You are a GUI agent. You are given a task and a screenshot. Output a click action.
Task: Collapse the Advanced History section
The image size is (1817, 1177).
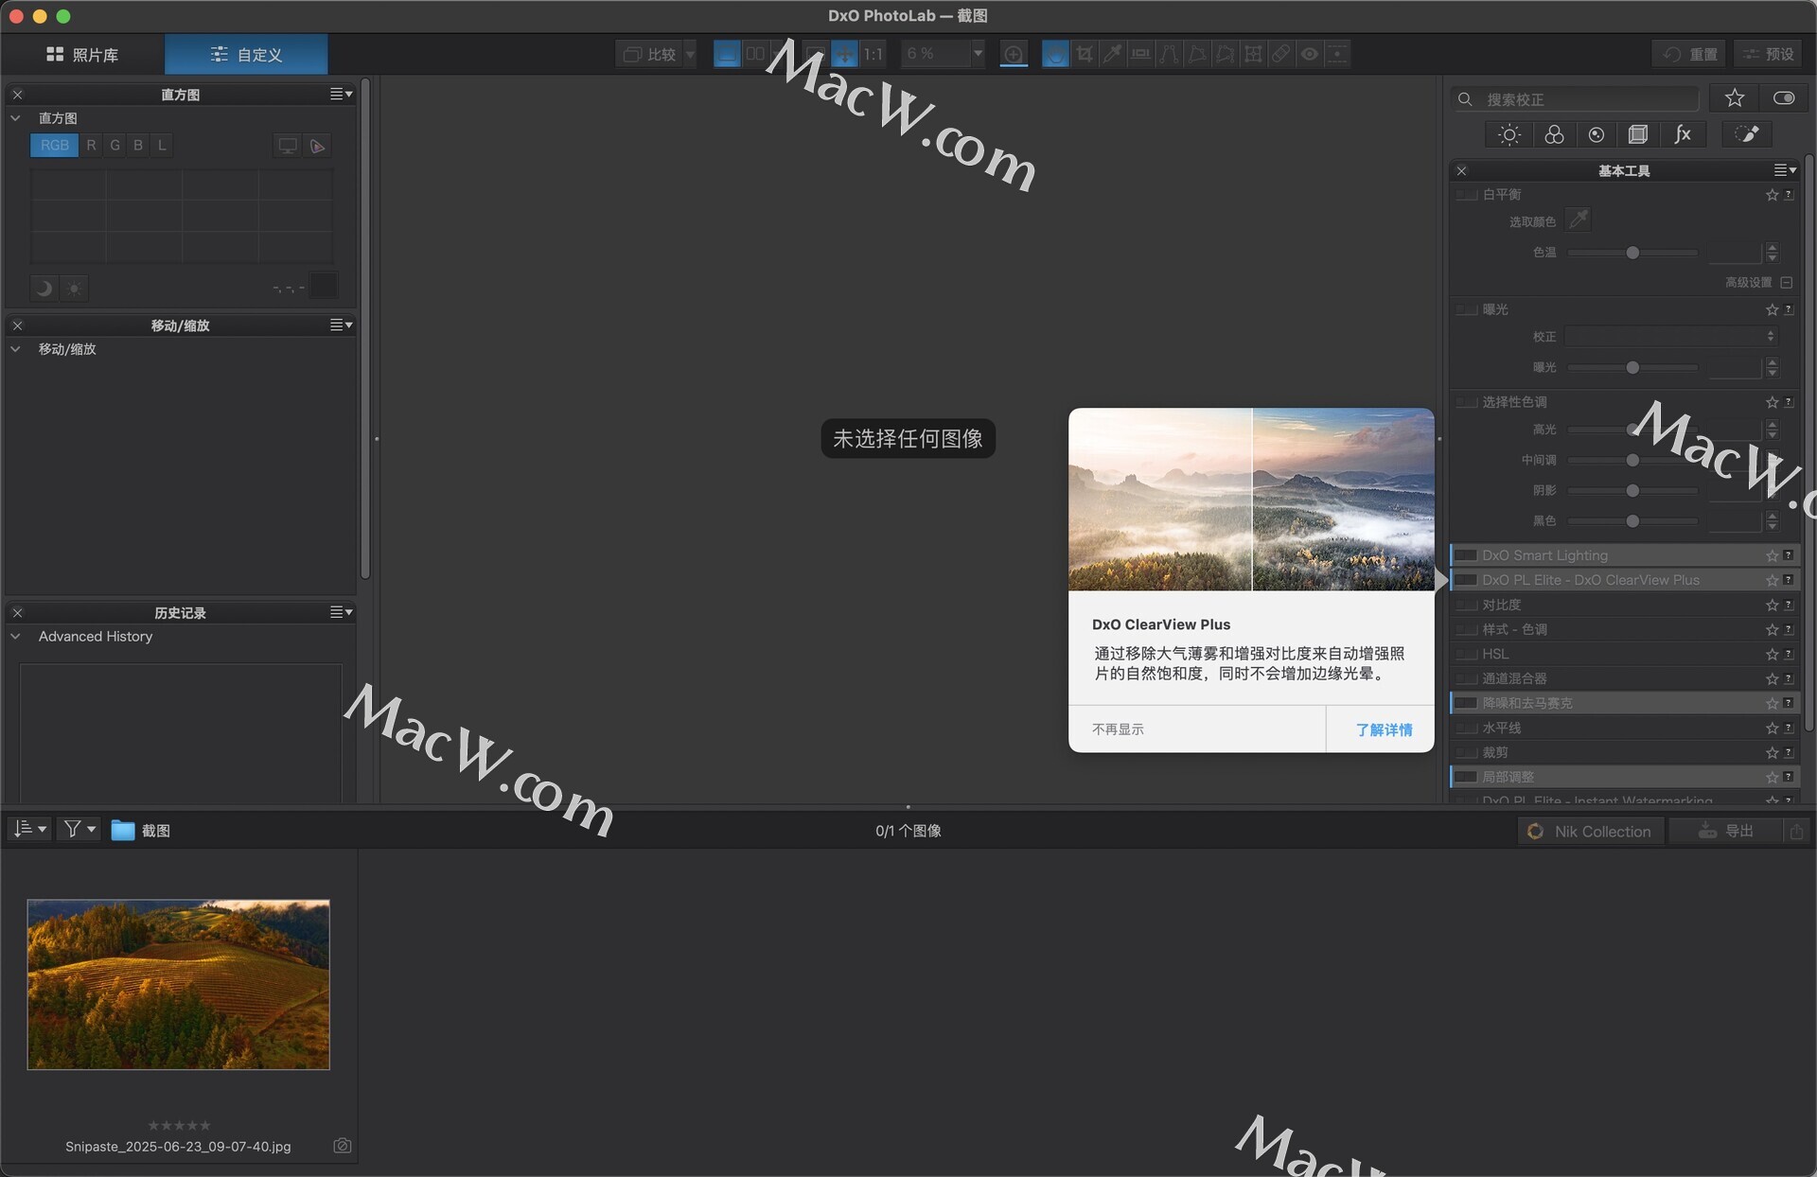coord(15,637)
